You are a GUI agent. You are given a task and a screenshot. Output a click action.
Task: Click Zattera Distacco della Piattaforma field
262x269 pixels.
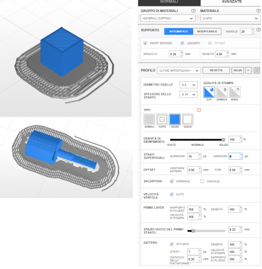click(x=193, y=259)
